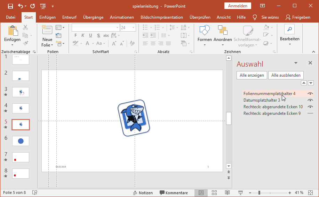Increase font size with the larger A icon
This screenshot has height=197, width=319.
pyautogui.click(x=114, y=43)
